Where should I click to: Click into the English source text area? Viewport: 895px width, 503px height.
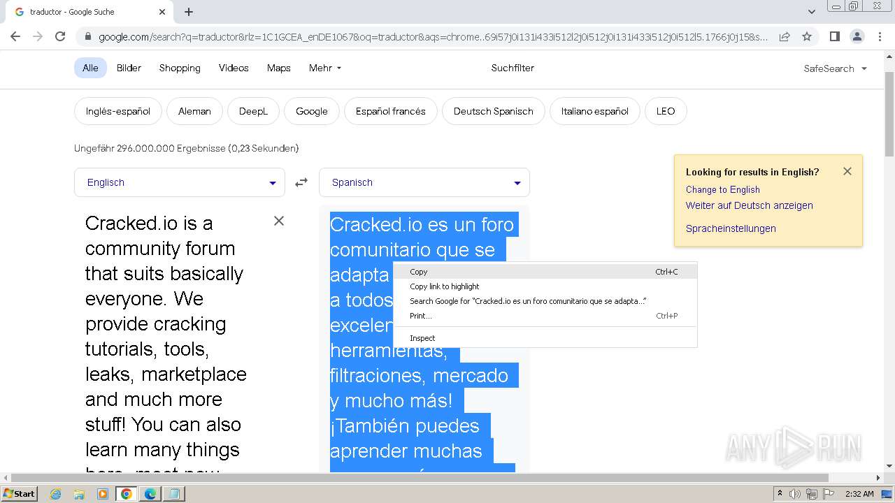click(x=168, y=342)
